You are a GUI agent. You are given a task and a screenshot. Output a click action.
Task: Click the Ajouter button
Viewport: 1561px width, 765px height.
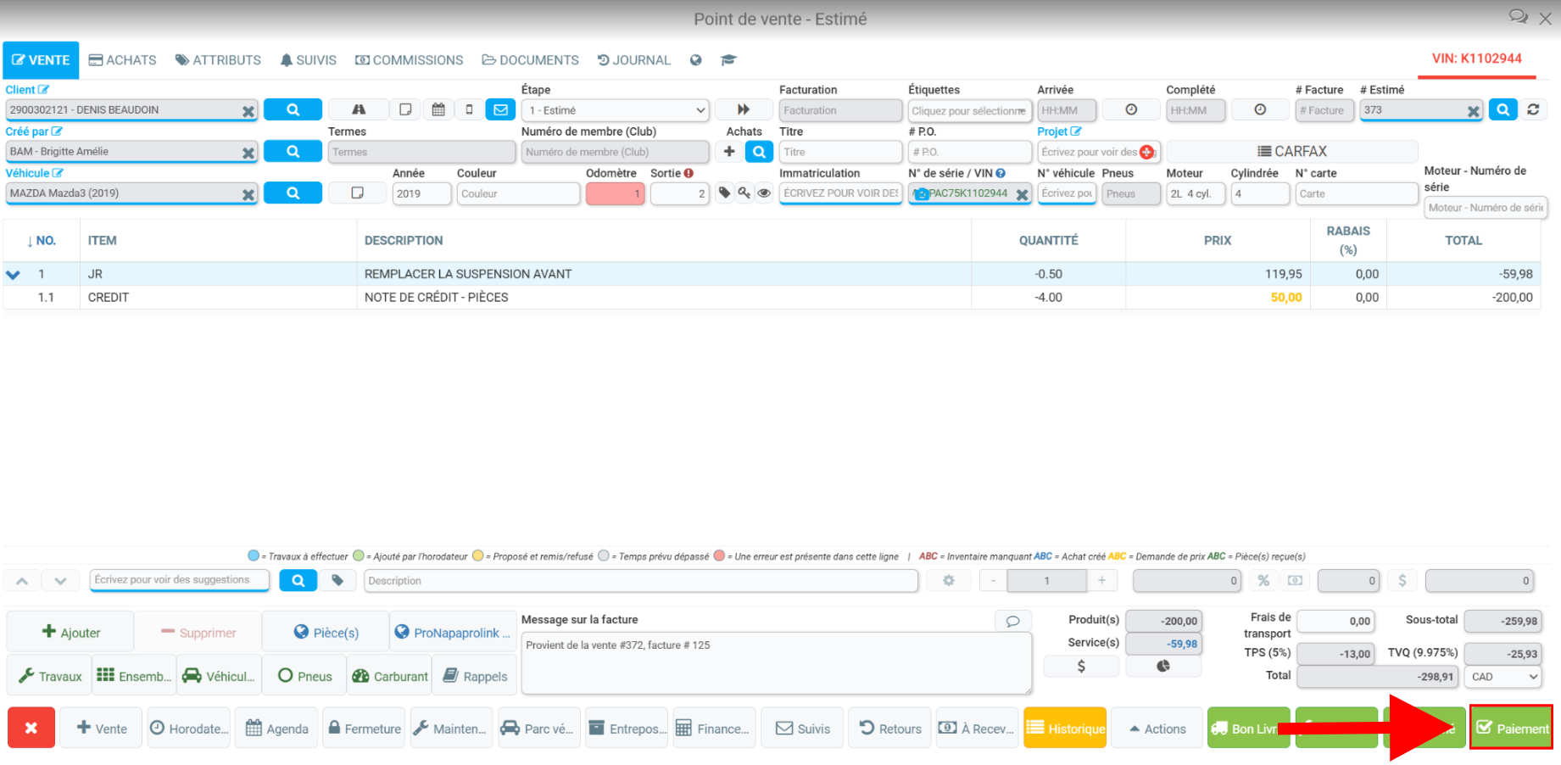(x=70, y=632)
